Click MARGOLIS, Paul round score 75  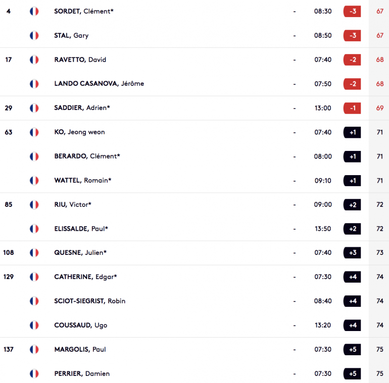(380, 349)
